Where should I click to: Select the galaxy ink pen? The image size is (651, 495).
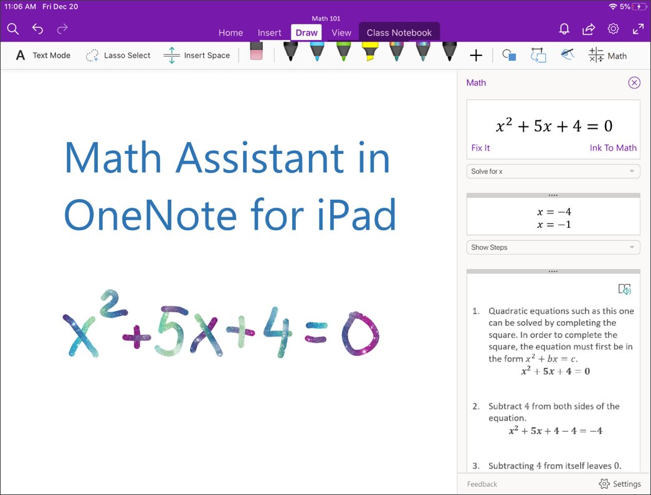click(422, 52)
